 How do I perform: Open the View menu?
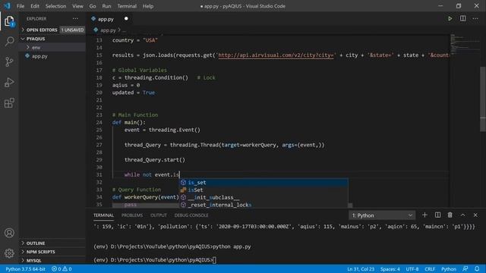point(77,6)
